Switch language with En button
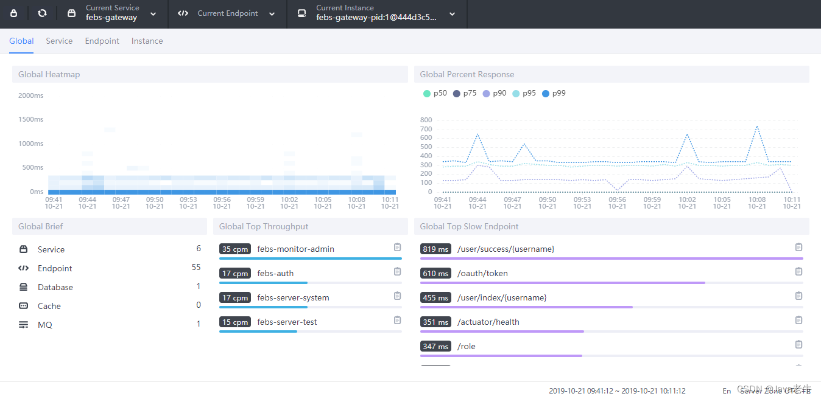The image size is (821, 399). click(x=727, y=390)
